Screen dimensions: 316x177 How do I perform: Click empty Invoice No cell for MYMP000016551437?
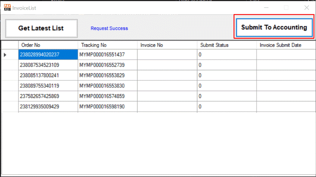tap(167, 55)
